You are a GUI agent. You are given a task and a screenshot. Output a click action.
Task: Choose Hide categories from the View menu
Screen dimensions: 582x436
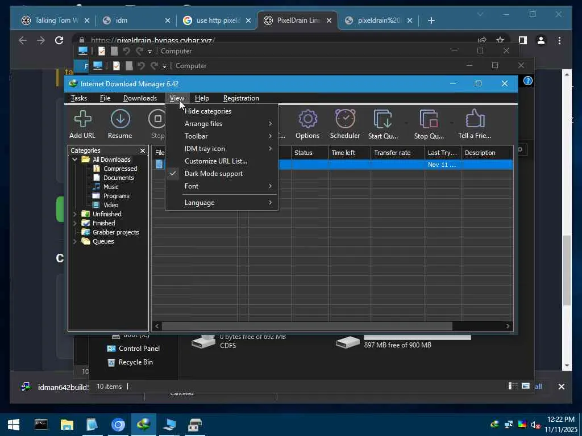(x=222, y=111)
